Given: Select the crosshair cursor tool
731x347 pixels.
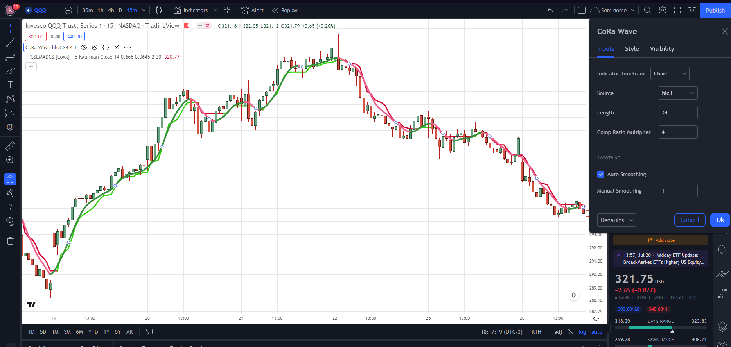Looking at the screenshot, I should [x=10, y=29].
